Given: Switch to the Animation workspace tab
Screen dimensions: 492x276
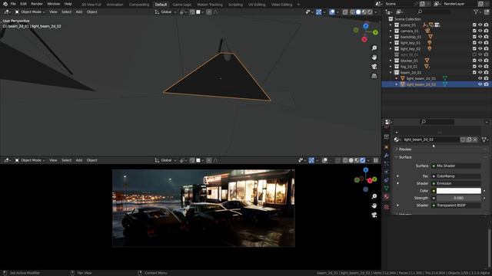Looking at the screenshot, I should 115,5.
